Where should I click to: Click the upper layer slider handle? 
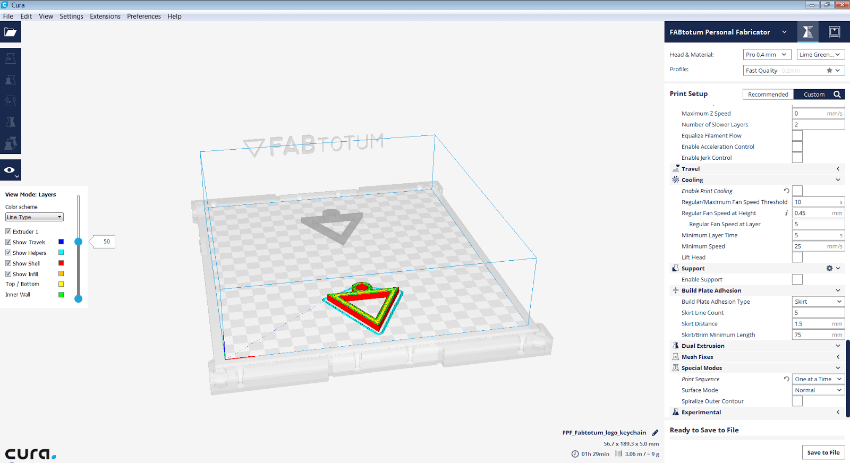[x=79, y=242]
